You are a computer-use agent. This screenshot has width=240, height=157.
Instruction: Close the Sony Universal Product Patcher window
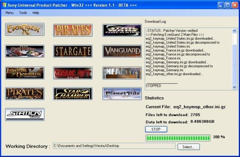coord(235,5)
